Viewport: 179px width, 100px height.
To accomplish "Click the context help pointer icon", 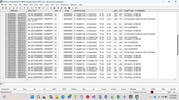I will [x=39, y=8].
